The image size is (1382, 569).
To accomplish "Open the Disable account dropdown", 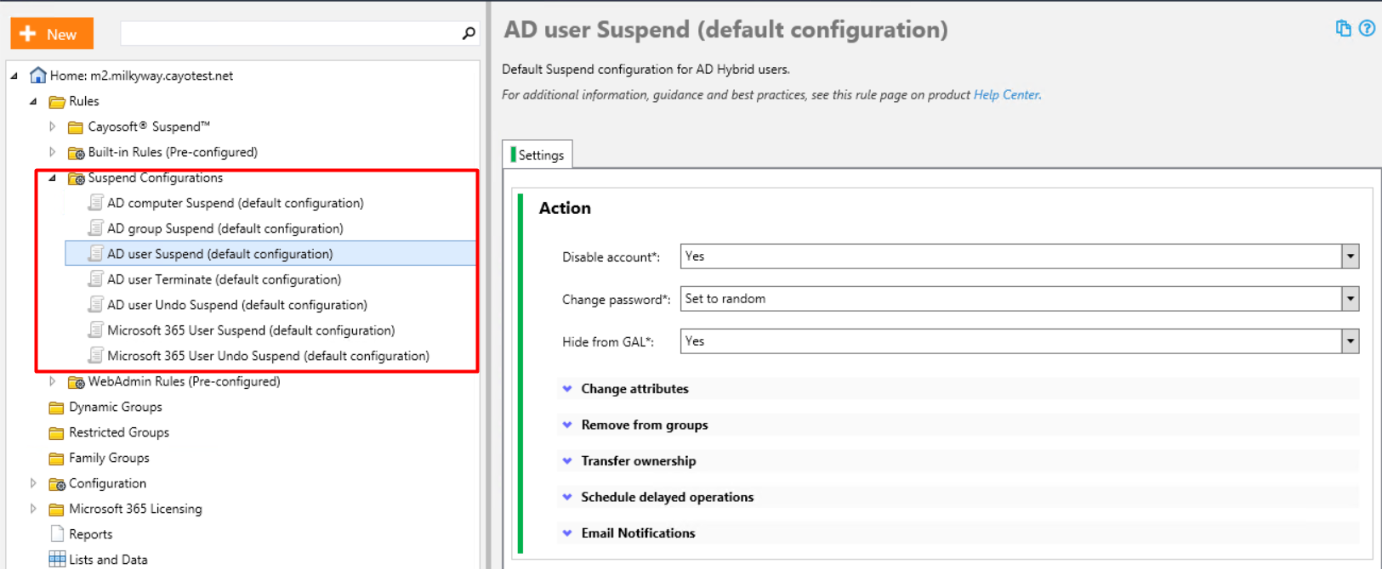I will [1351, 256].
